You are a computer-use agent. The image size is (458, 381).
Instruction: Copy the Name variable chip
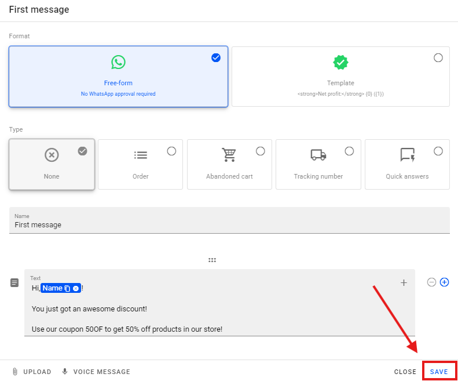(67, 288)
